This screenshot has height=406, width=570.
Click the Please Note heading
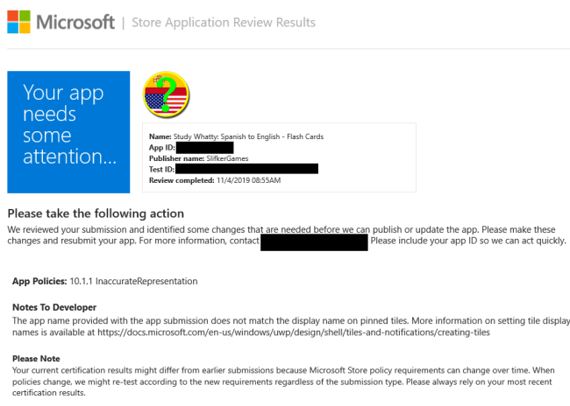[36, 359]
